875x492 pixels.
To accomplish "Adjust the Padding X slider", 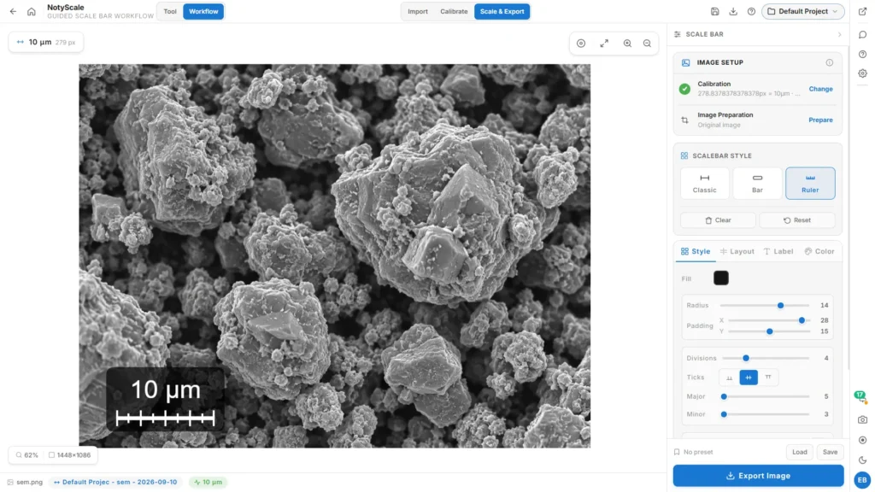I will click(x=769, y=320).
